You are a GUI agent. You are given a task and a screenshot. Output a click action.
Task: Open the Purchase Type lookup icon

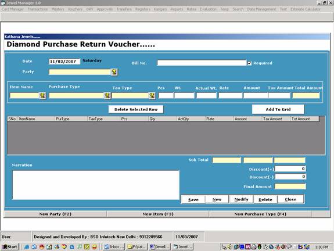pyautogui.click(x=107, y=96)
